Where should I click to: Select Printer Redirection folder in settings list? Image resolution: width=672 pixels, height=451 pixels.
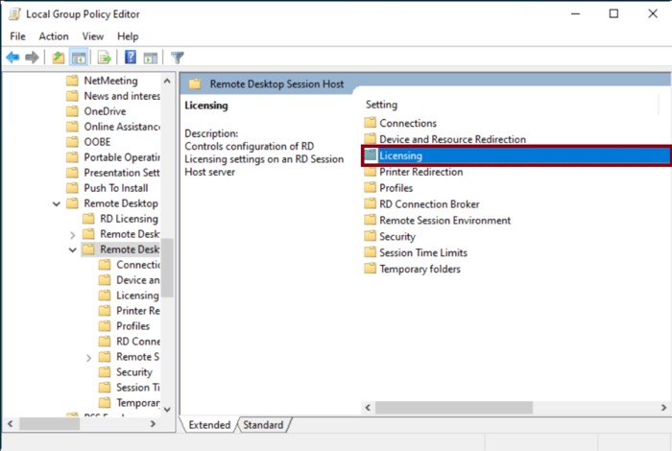420,172
